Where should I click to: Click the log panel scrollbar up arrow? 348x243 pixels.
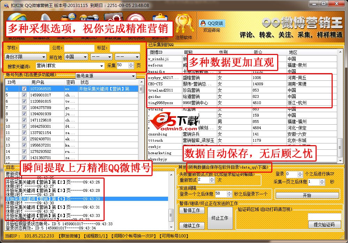[171, 175]
